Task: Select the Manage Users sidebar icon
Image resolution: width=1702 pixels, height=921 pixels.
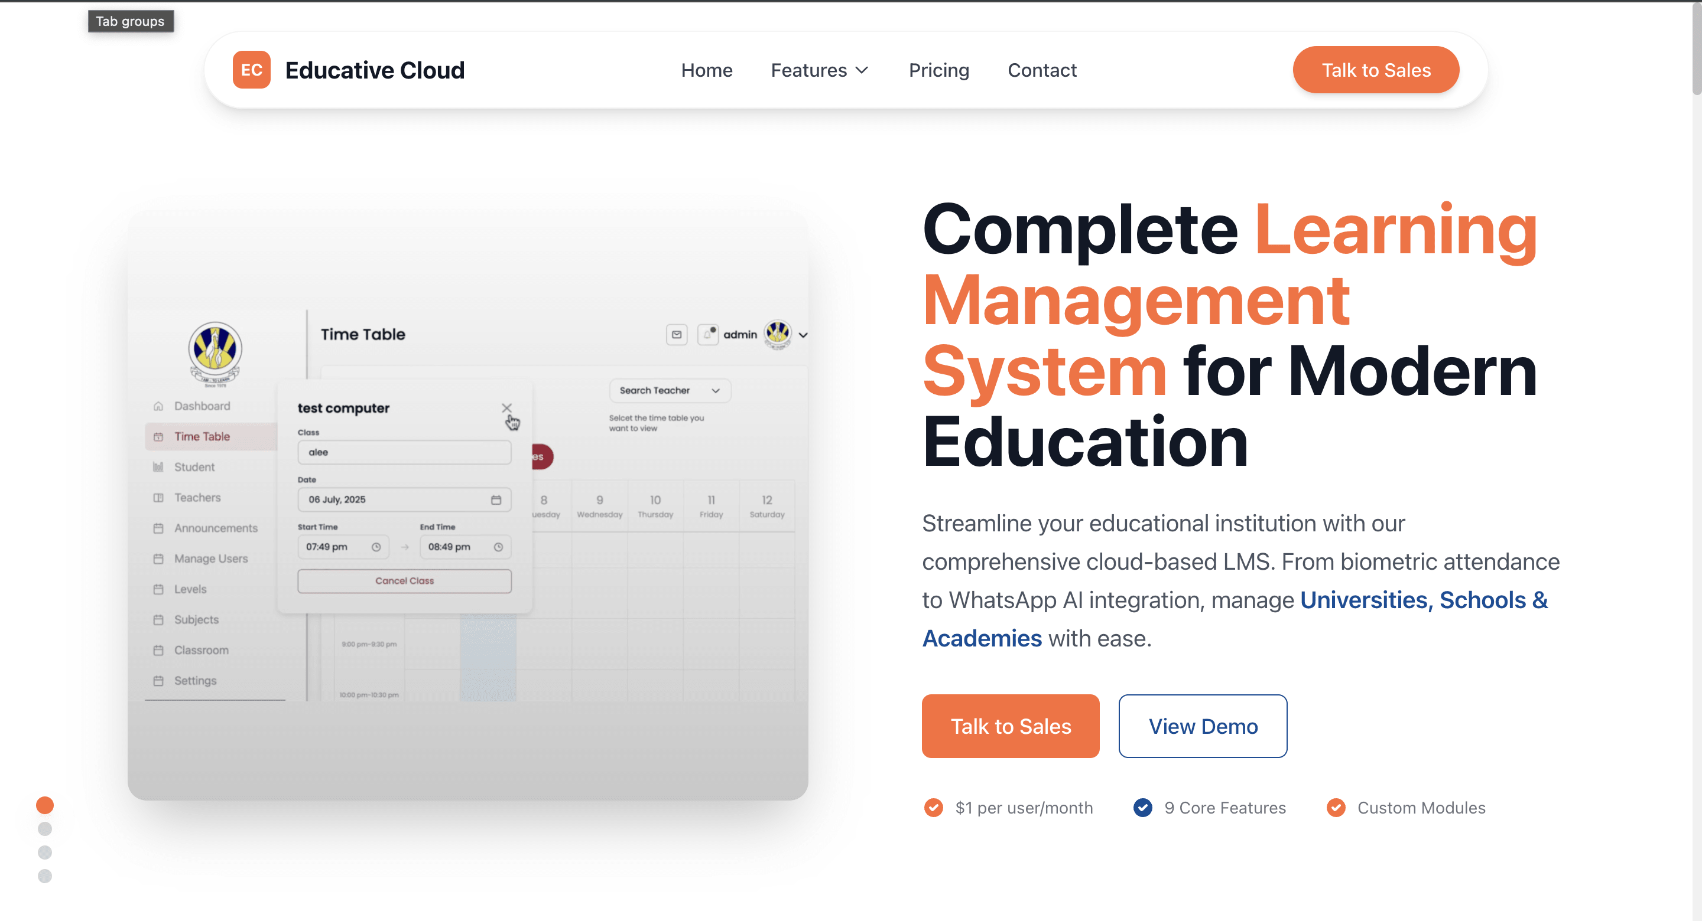Action: click(158, 558)
